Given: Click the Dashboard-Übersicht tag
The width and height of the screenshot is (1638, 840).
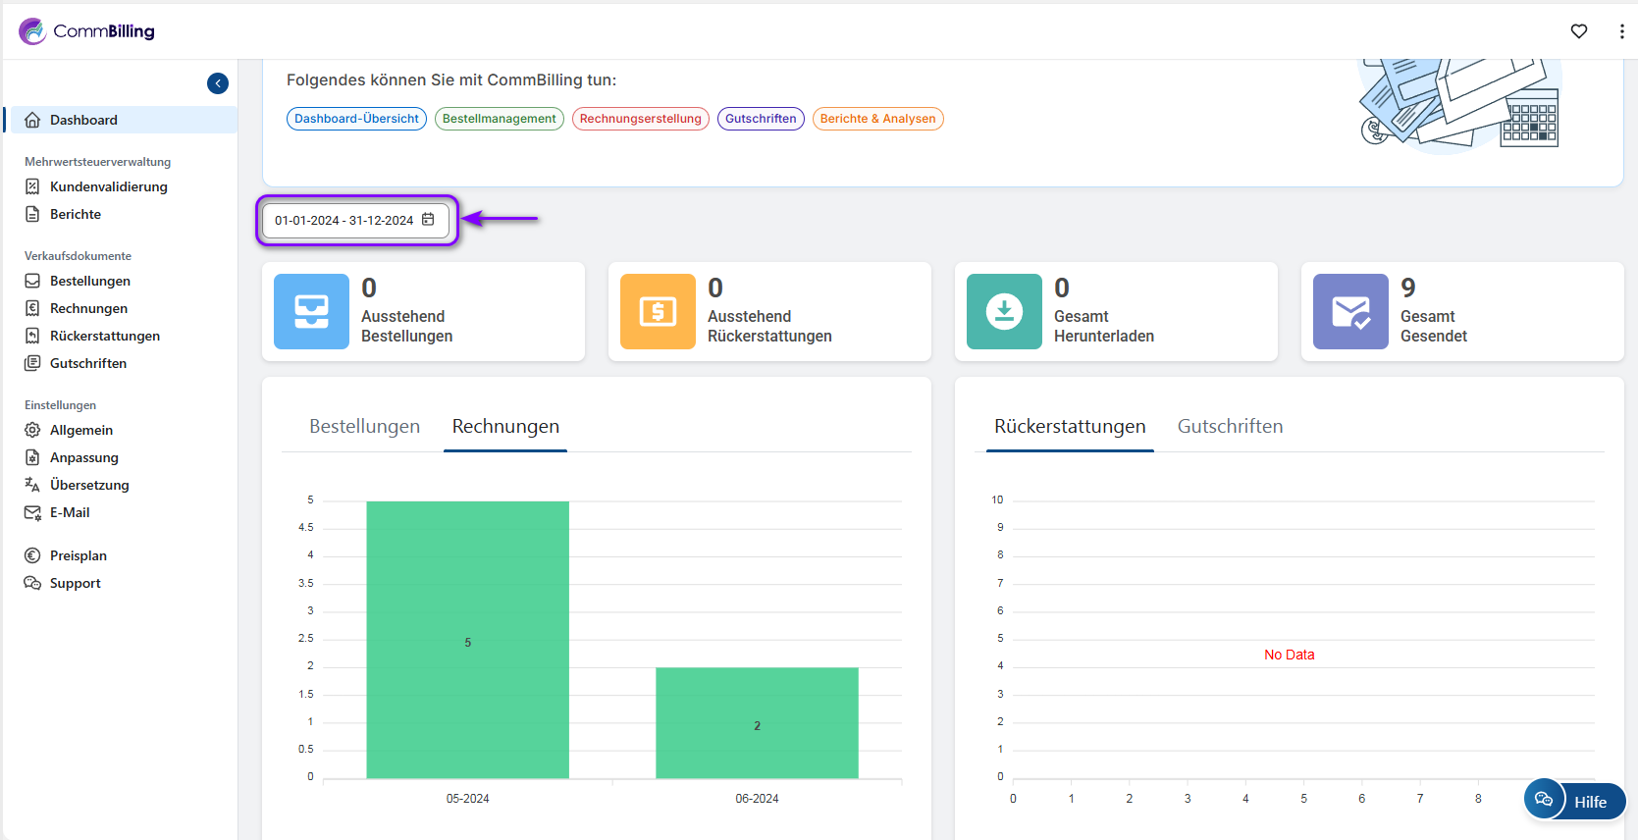Looking at the screenshot, I should point(356,119).
